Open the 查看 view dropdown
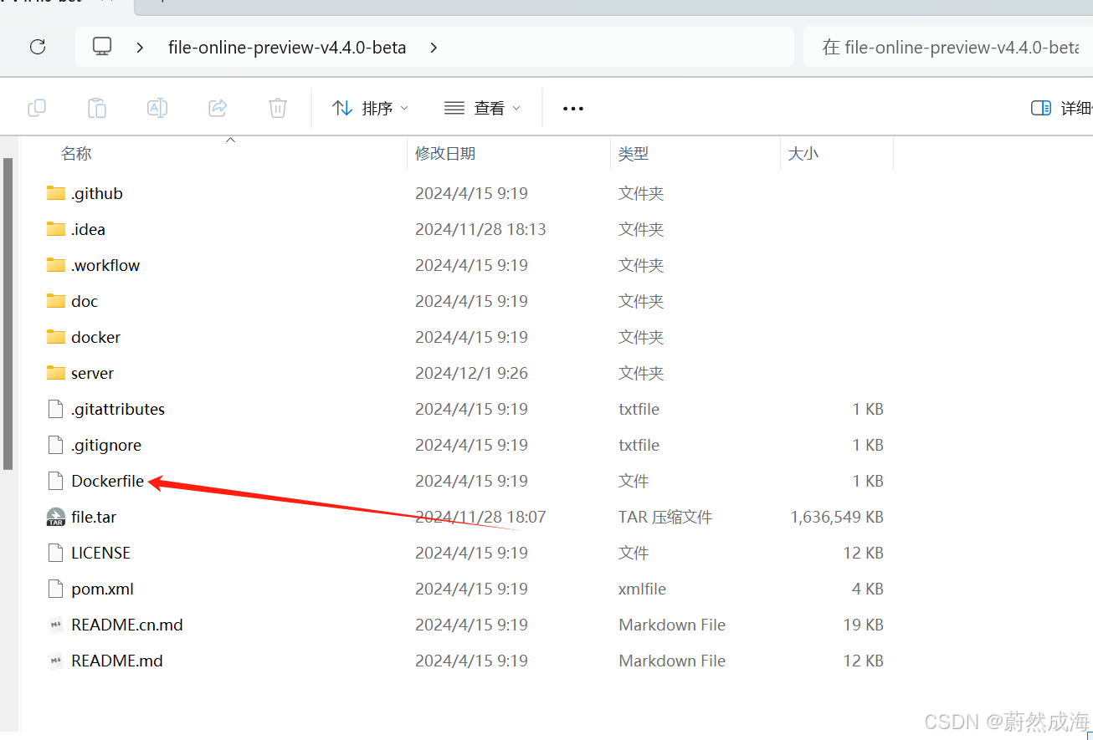Image resolution: width=1093 pixels, height=740 pixels. [482, 108]
